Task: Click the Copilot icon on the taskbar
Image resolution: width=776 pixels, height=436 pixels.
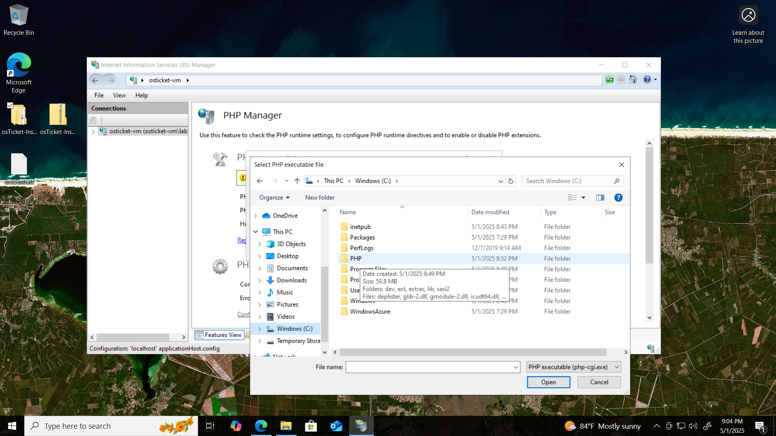Action: point(236,426)
